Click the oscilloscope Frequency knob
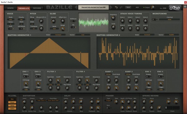This screenshot has width=187, height=114. [113, 18]
